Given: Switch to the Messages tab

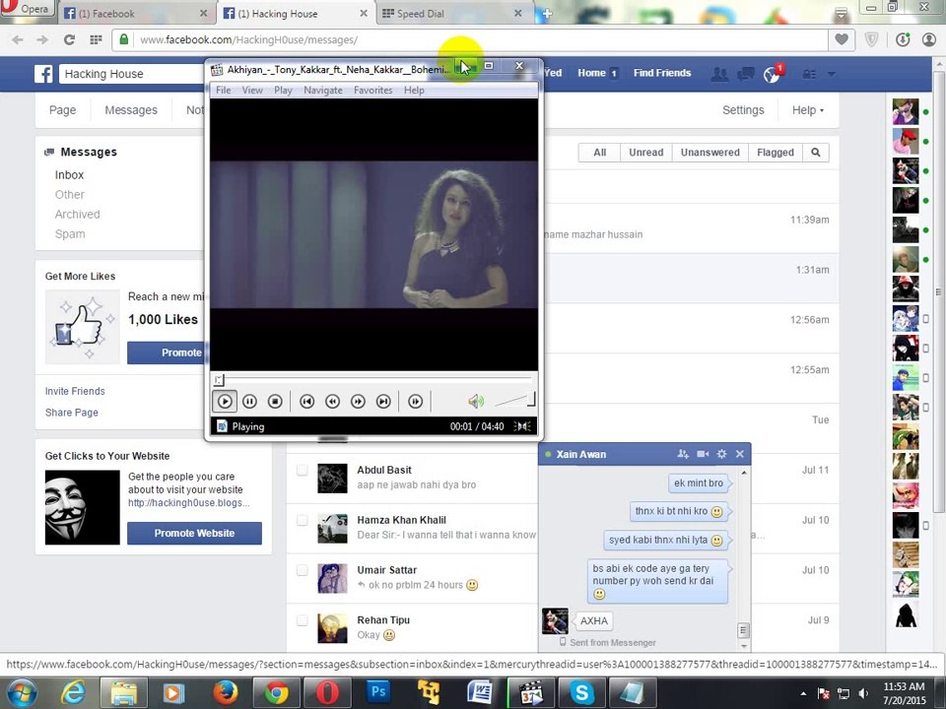Looking at the screenshot, I should 131,110.
